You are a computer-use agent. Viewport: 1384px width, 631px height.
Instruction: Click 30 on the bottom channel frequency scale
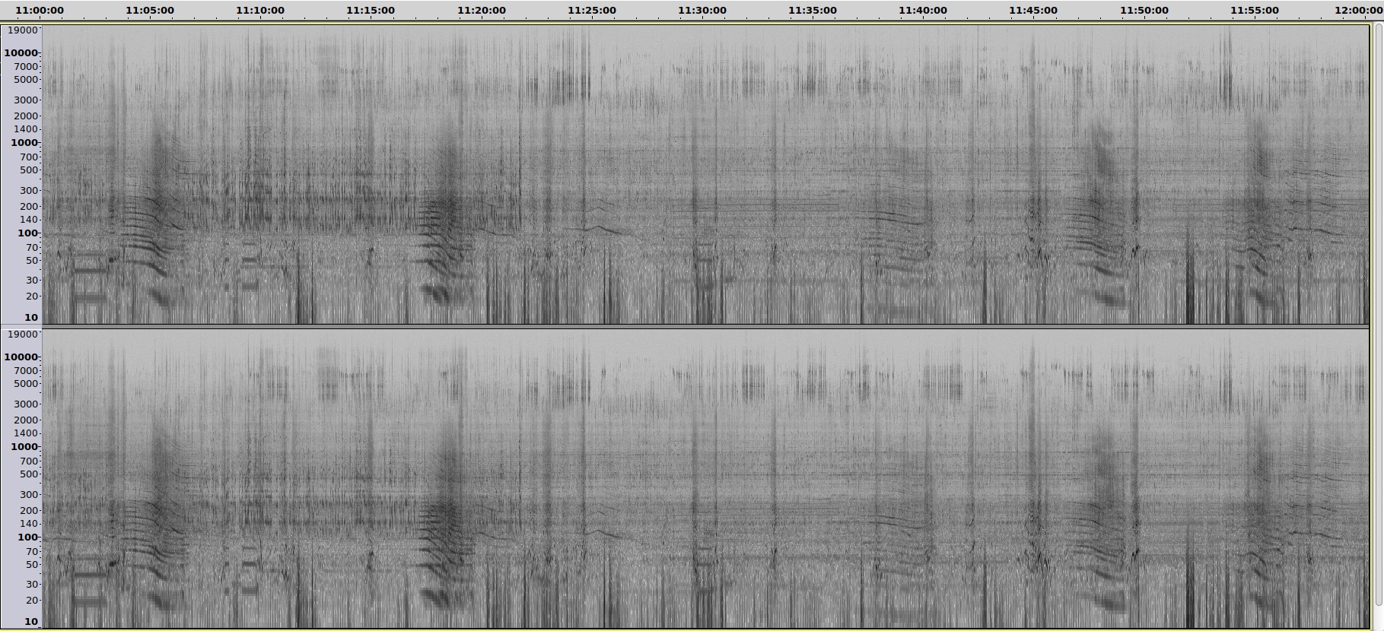[x=32, y=585]
